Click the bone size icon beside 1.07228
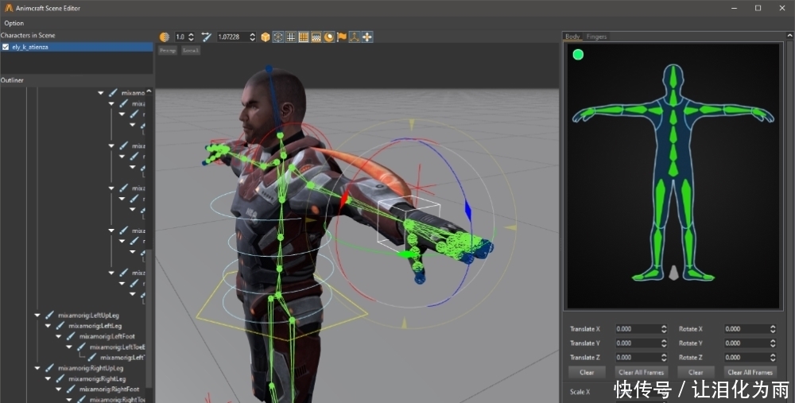The image size is (795, 403). (x=207, y=37)
